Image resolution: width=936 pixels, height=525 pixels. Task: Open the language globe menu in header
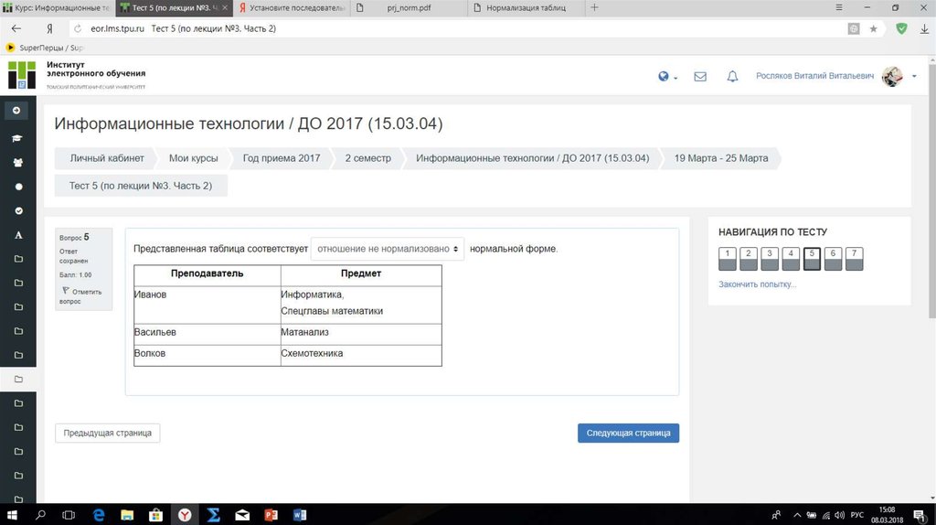666,77
